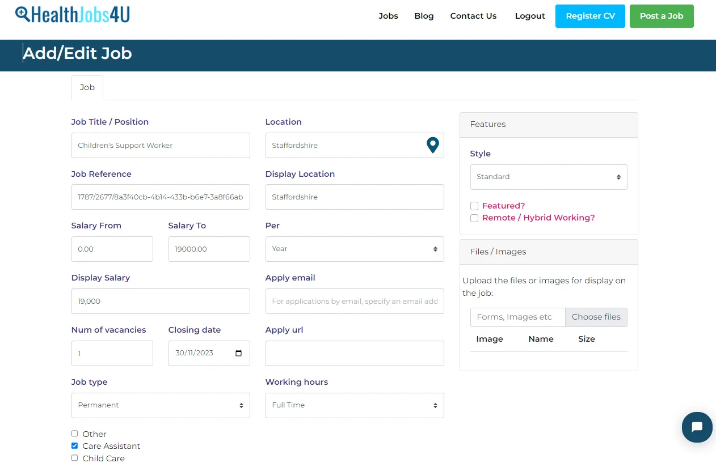Click the Salary From field
Image resolution: width=716 pixels, height=463 pixels.
pyautogui.click(x=112, y=249)
